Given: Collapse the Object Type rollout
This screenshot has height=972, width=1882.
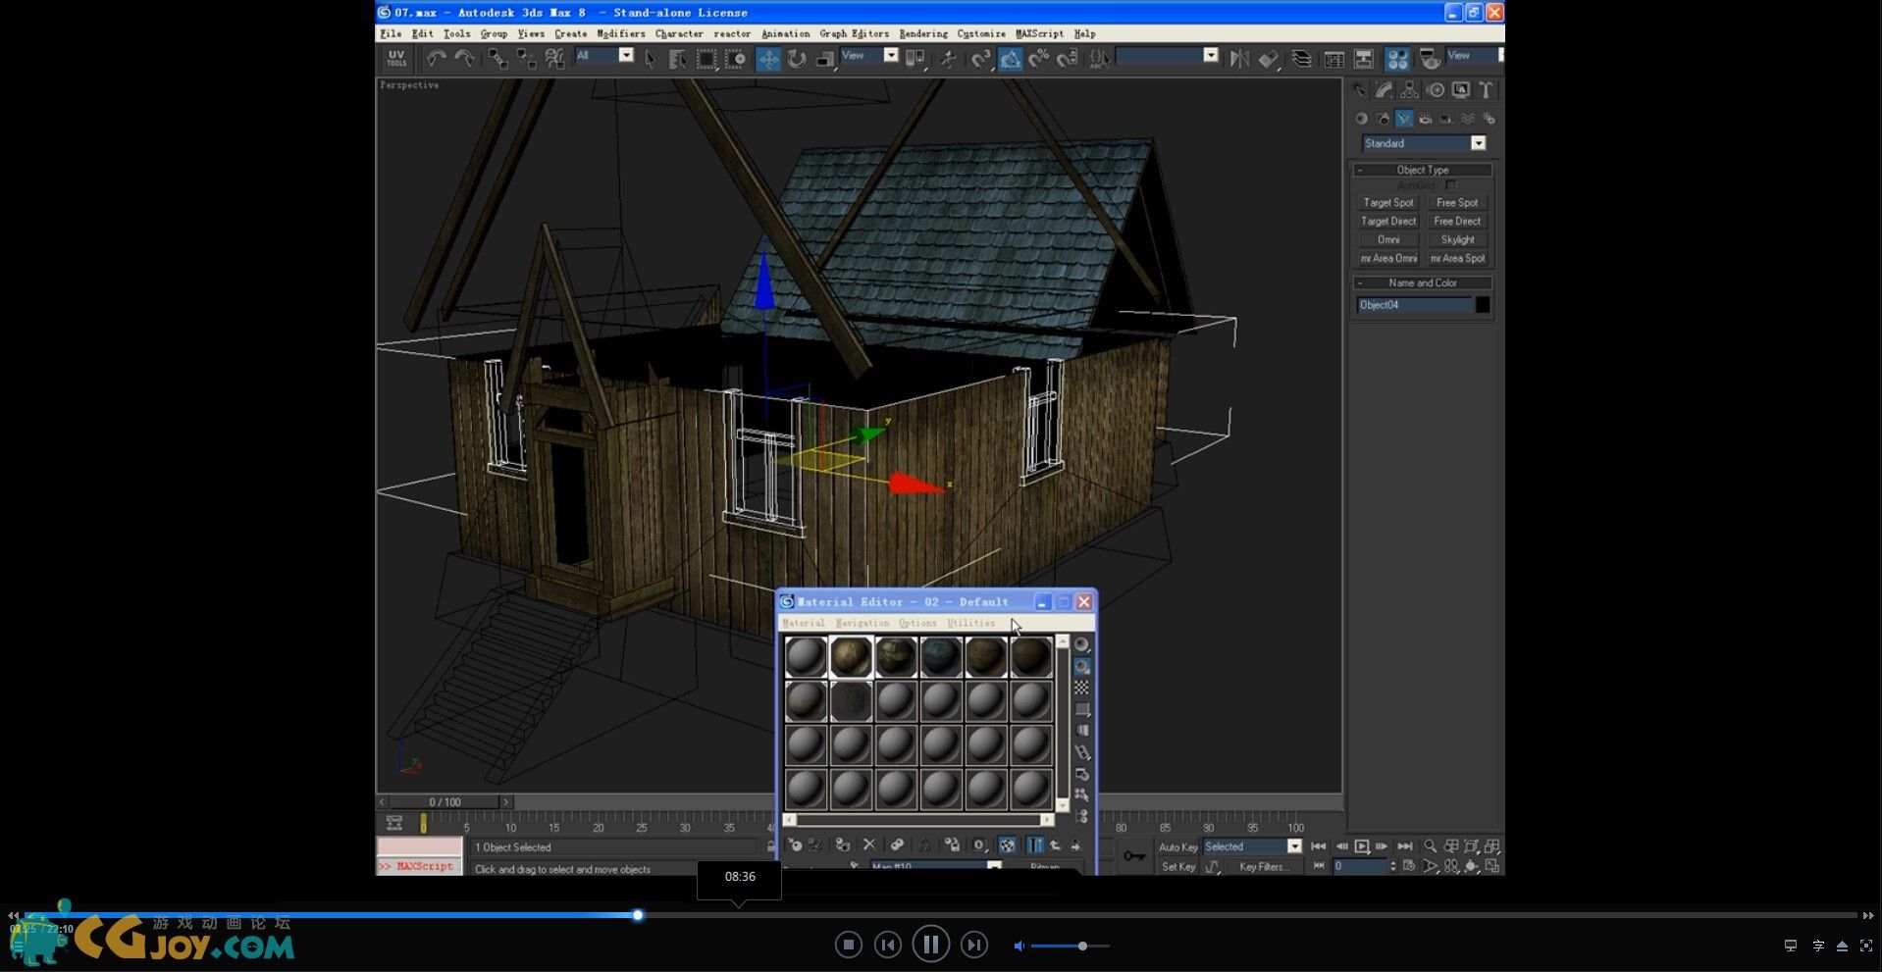Looking at the screenshot, I should click(1423, 170).
